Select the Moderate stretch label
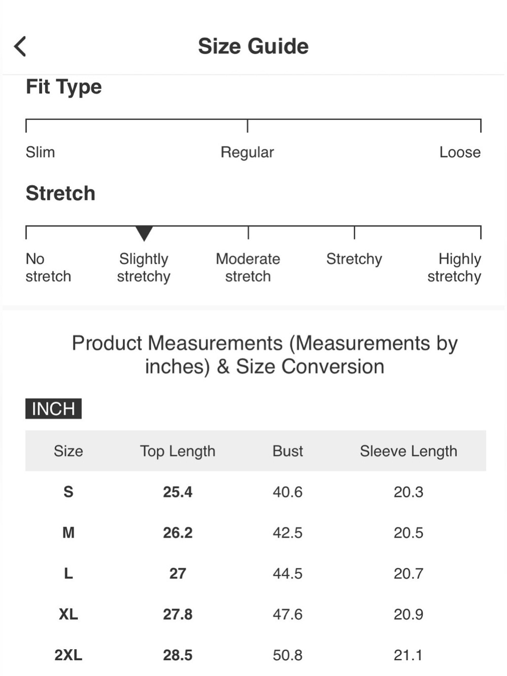 click(248, 268)
